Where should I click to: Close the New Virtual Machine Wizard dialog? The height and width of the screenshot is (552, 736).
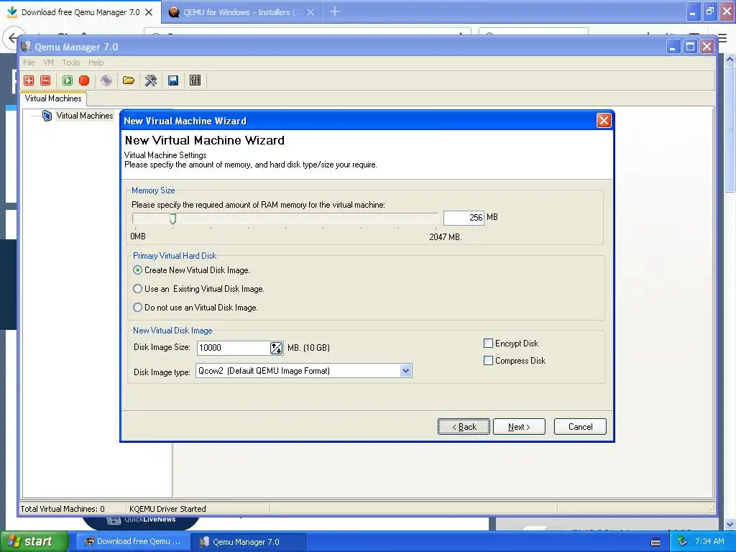coord(604,121)
